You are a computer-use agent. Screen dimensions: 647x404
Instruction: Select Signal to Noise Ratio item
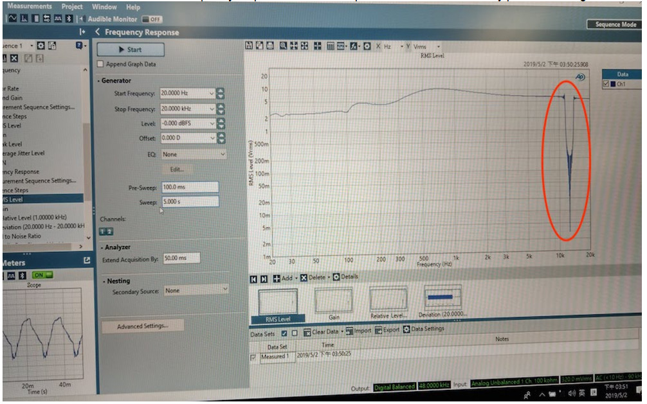[x=23, y=236]
